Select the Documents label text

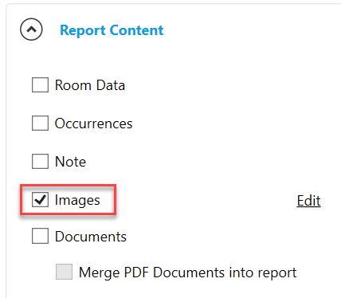click(91, 237)
